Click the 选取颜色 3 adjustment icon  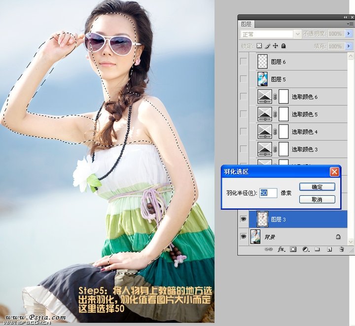(265, 149)
